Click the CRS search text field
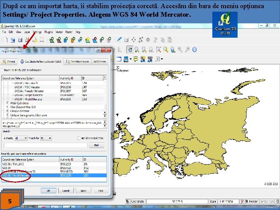 [x=46, y=145]
